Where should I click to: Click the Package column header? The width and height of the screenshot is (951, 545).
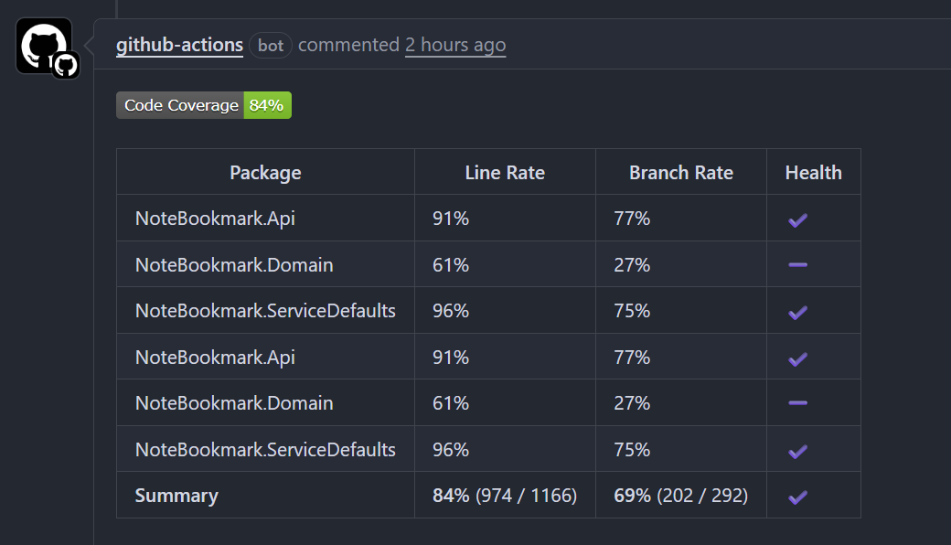[x=266, y=173]
